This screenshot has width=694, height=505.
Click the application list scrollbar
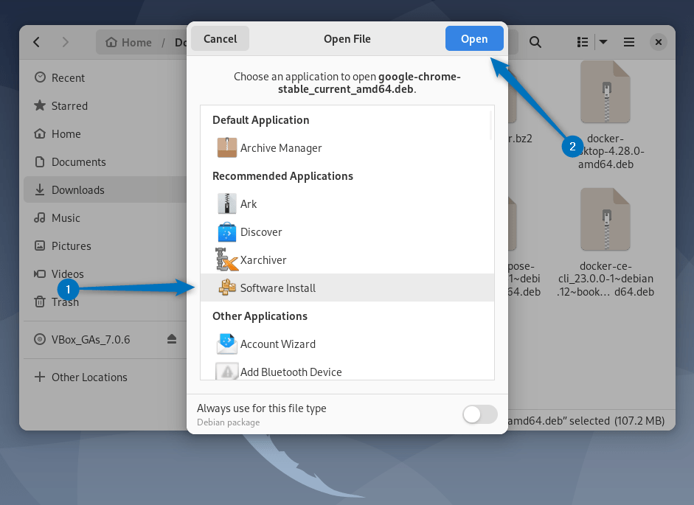coord(490,124)
